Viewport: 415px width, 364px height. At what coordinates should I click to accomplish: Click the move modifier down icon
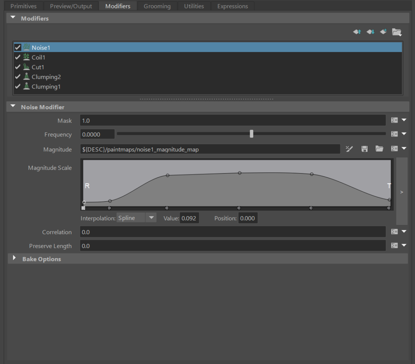pyautogui.click(x=370, y=32)
